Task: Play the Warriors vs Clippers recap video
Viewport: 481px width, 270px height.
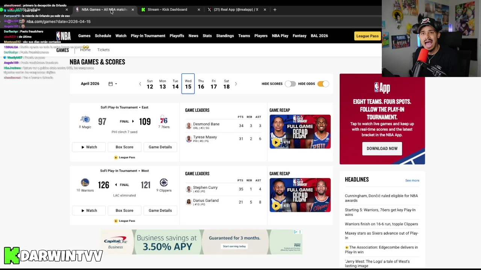Action: (276, 205)
